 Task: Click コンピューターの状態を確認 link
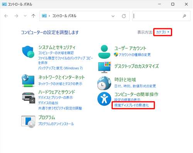click(x=56, y=53)
